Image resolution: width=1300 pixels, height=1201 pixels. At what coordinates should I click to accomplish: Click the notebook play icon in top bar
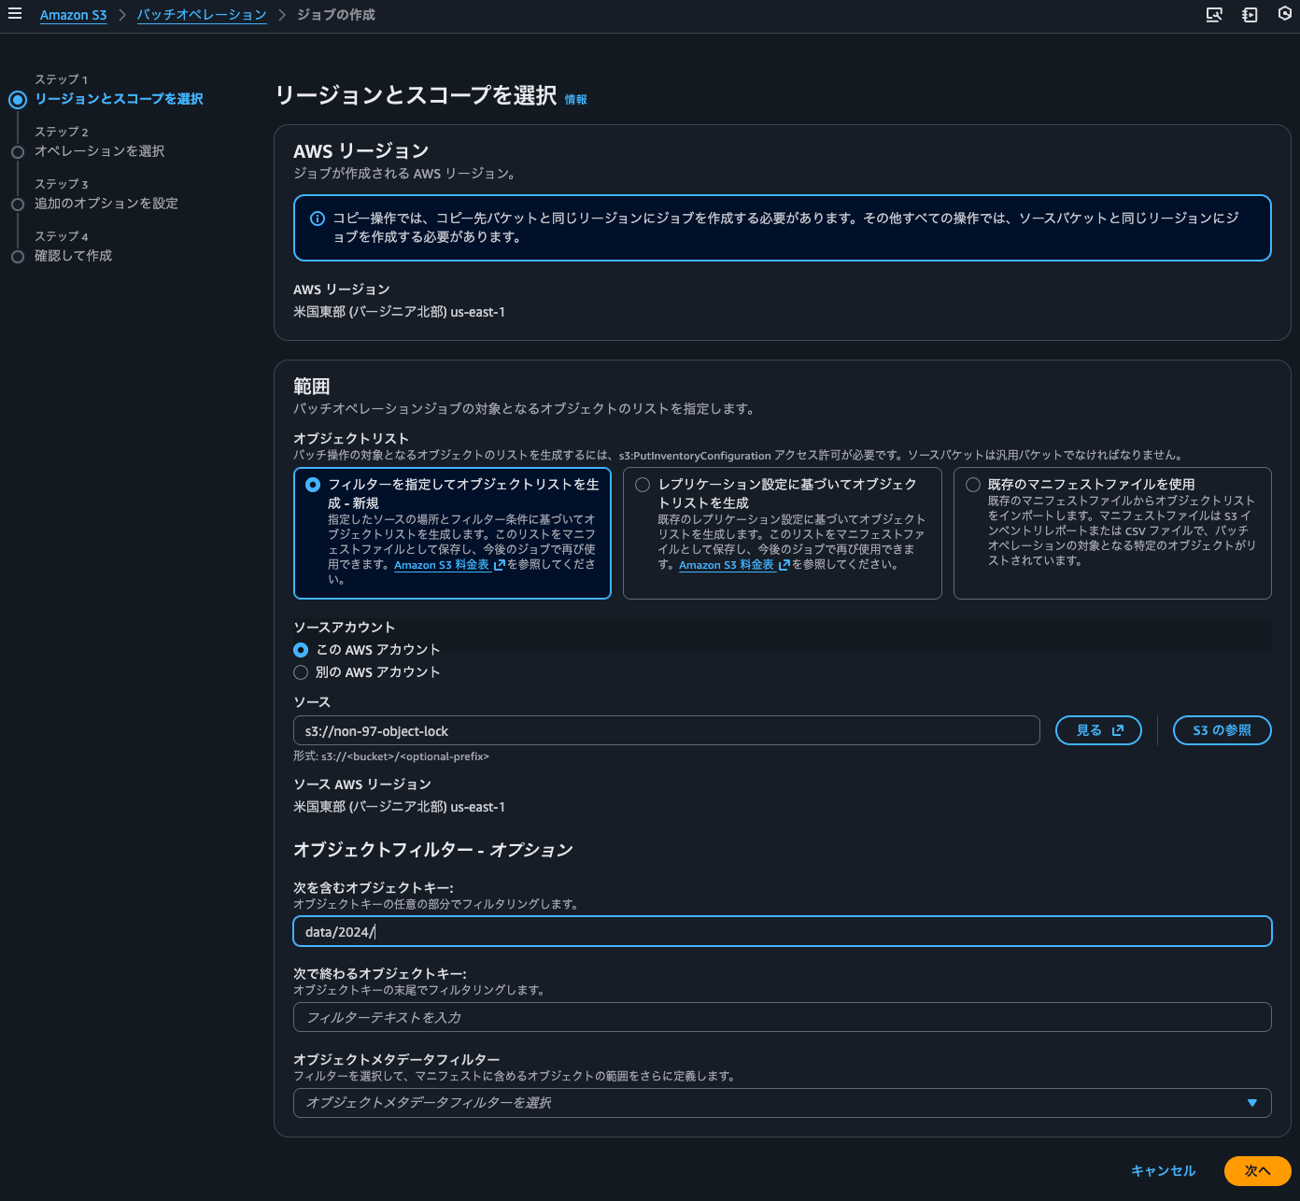point(1250,15)
